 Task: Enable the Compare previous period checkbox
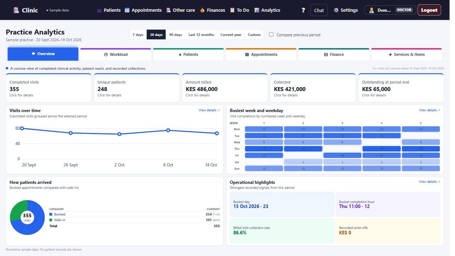point(271,34)
